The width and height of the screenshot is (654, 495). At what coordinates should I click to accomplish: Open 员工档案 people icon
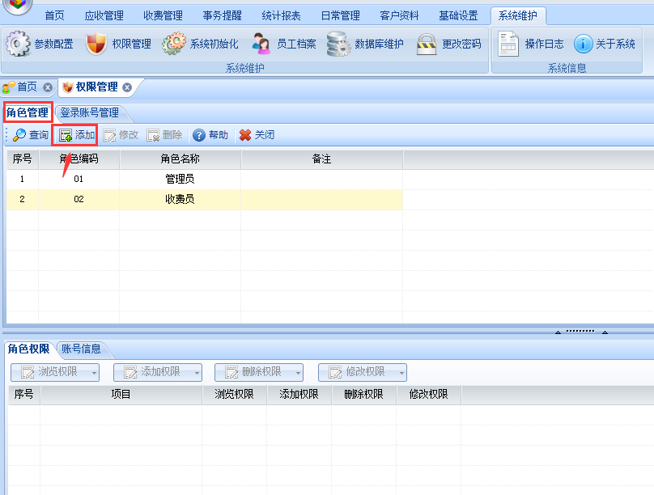(x=261, y=44)
